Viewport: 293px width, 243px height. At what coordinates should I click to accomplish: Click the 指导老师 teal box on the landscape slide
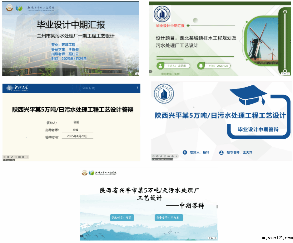point(168,217)
